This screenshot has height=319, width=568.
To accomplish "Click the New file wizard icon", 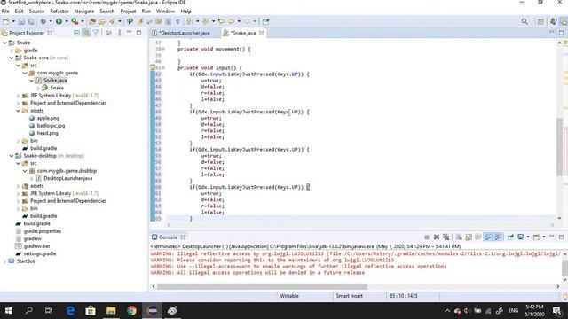I will point(5,21).
